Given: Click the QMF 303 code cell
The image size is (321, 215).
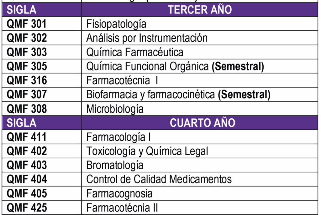Looking at the screenshot, I should coord(27,52).
